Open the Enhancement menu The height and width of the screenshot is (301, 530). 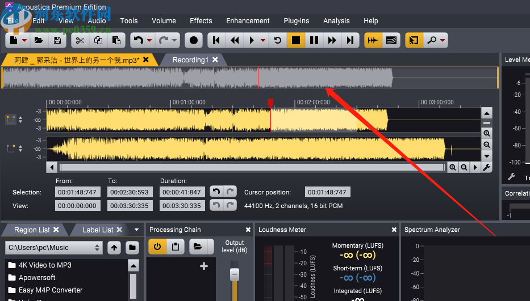pyautogui.click(x=248, y=21)
